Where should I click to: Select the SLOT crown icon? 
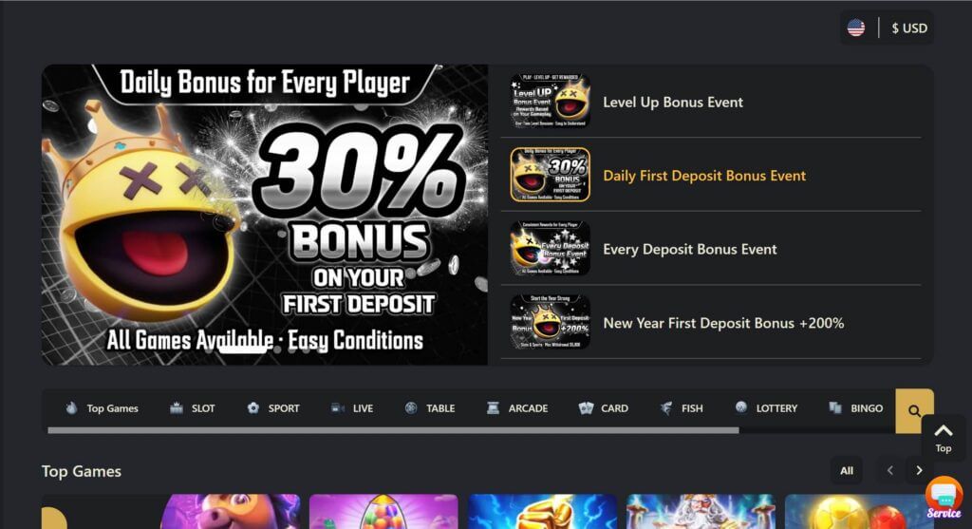[177, 408]
